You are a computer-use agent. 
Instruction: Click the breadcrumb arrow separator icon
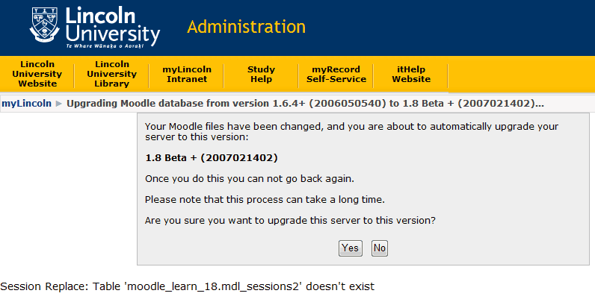(x=59, y=104)
